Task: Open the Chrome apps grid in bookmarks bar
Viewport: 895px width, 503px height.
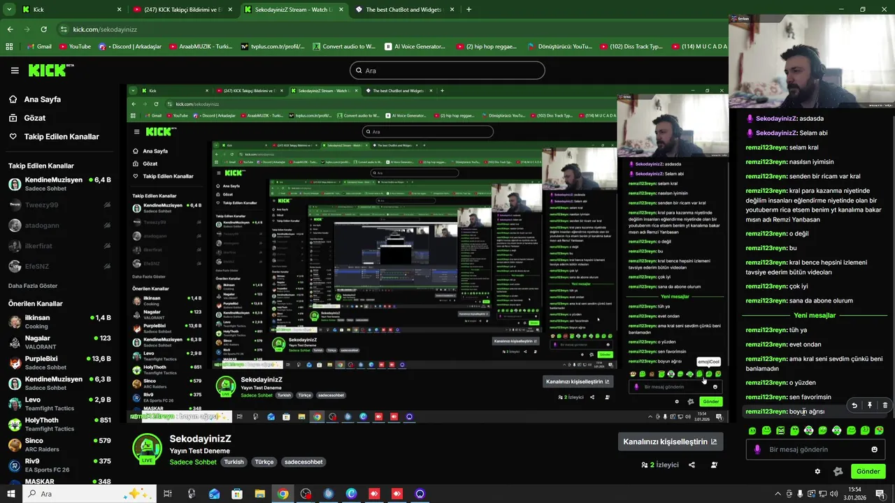Action: click(x=9, y=47)
